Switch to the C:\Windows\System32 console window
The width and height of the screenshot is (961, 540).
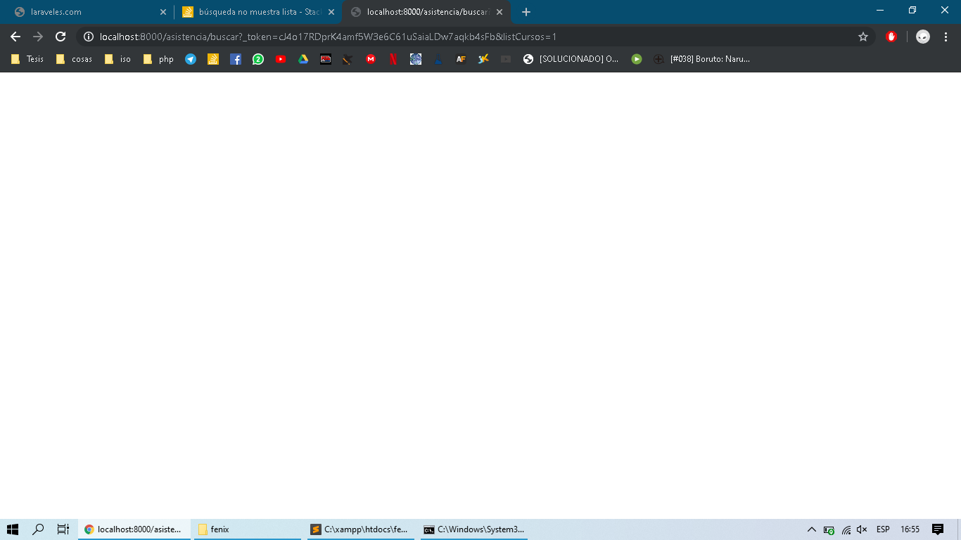473,529
